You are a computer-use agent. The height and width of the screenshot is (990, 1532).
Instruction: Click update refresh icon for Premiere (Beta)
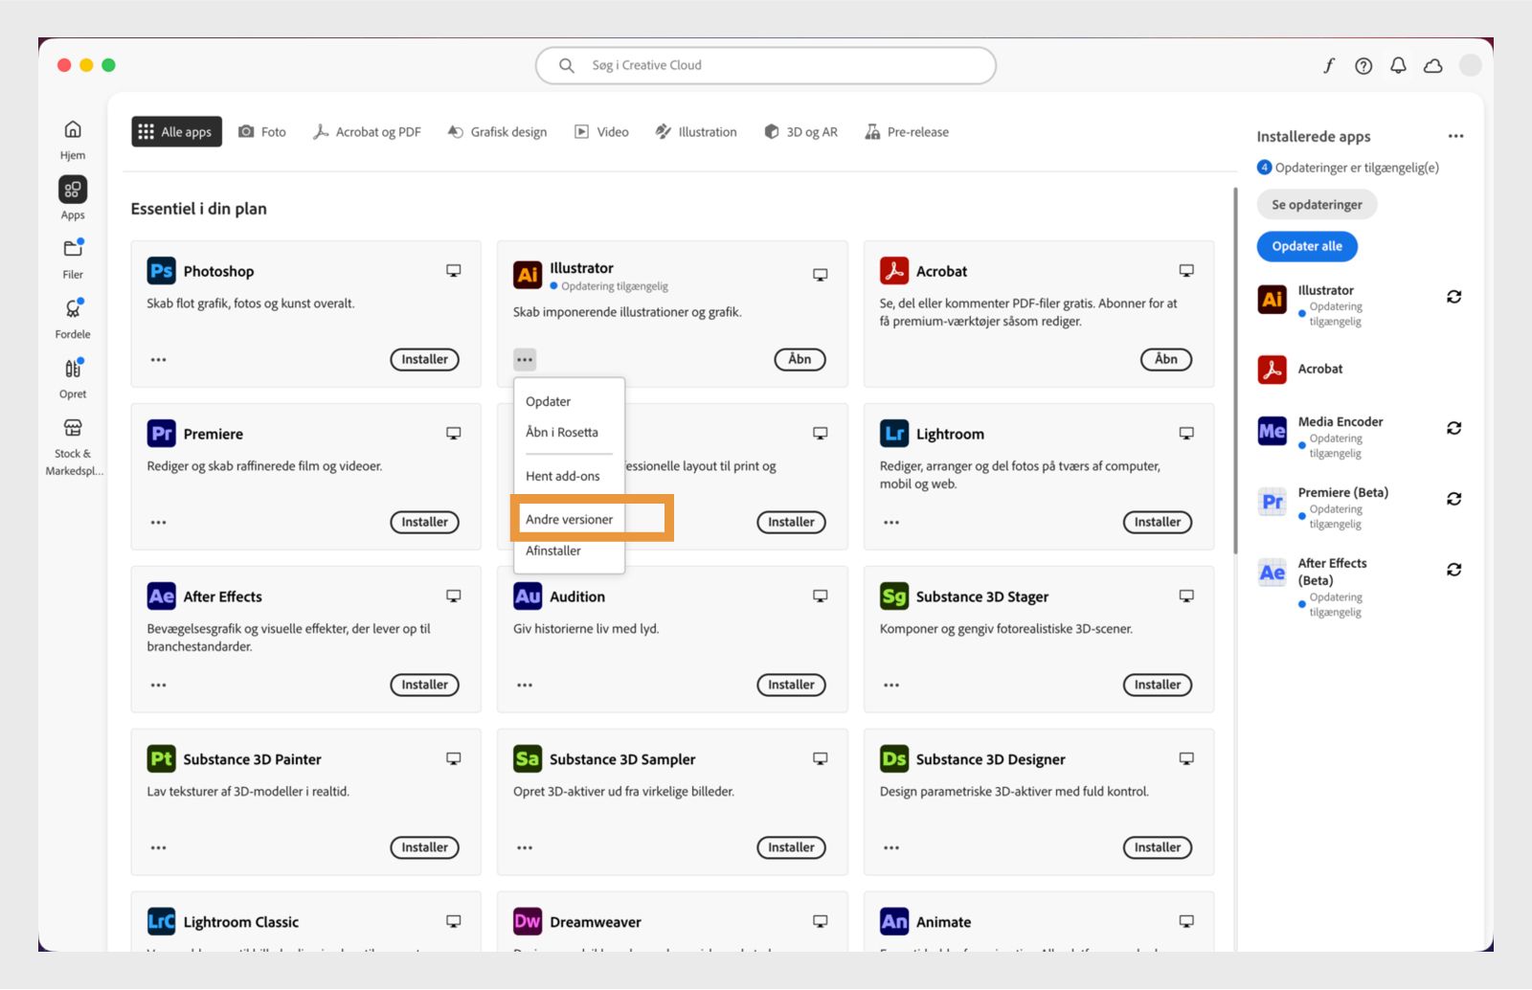pos(1453,499)
